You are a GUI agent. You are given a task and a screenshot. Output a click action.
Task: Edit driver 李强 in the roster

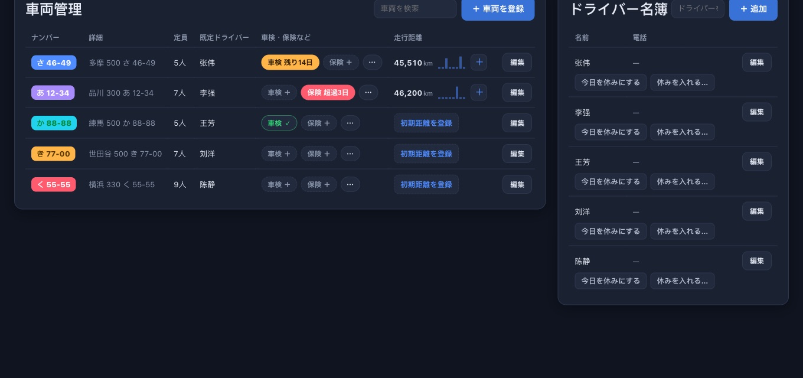point(757,112)
